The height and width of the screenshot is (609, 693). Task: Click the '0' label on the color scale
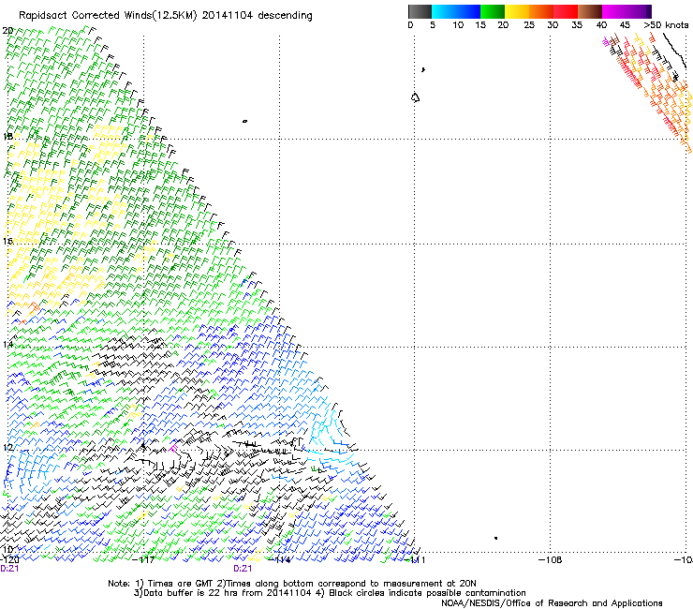(410, 25)
